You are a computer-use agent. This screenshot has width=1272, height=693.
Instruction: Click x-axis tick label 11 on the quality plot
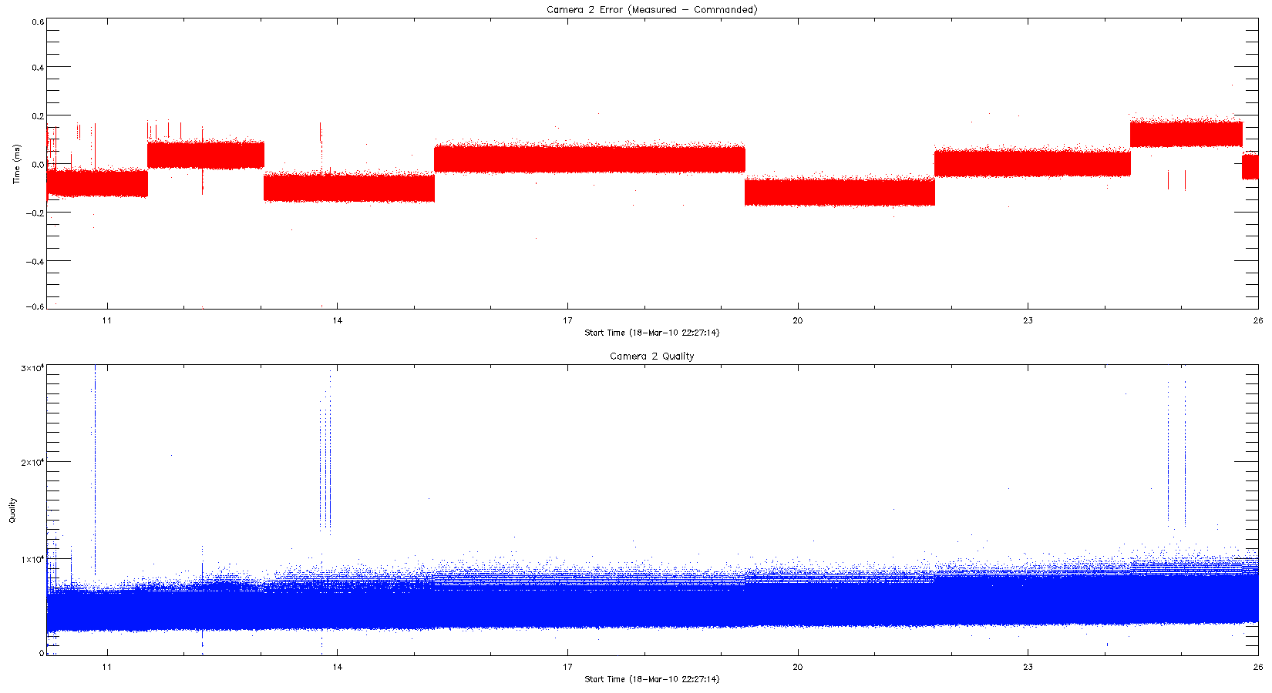click(106, 667)
